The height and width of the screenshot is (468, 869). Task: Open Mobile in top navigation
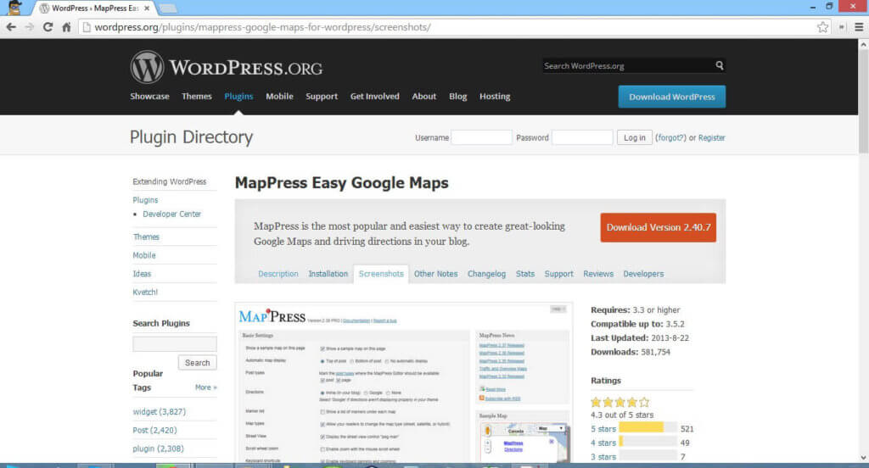pyautogui.click(x=279, y=97)
